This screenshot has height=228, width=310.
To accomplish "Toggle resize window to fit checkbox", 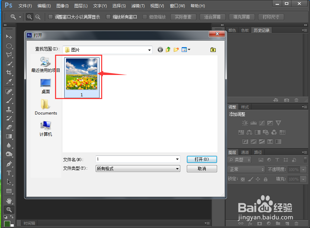I will pos(51,17).
